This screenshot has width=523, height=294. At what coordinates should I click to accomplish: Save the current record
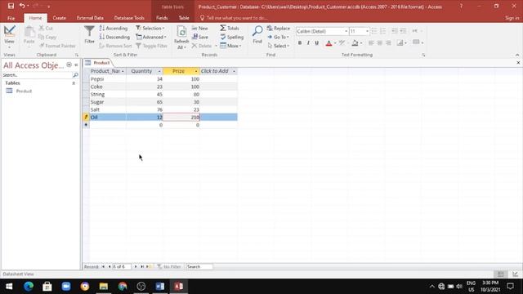[199, 37]
